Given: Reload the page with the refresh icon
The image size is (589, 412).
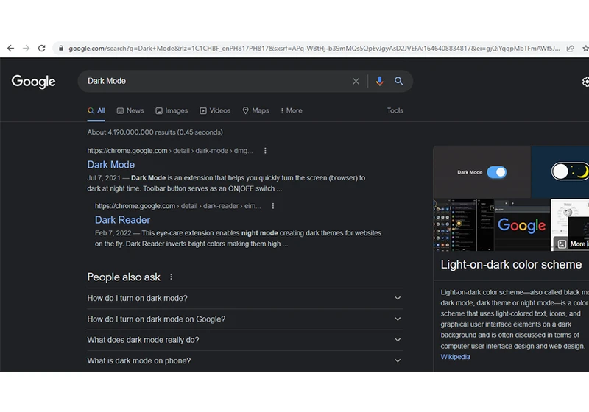Looking at the screenshot, I should [42, 49].
